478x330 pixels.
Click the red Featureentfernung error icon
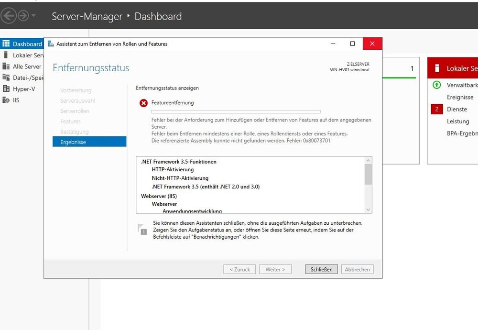pos(143,103)
